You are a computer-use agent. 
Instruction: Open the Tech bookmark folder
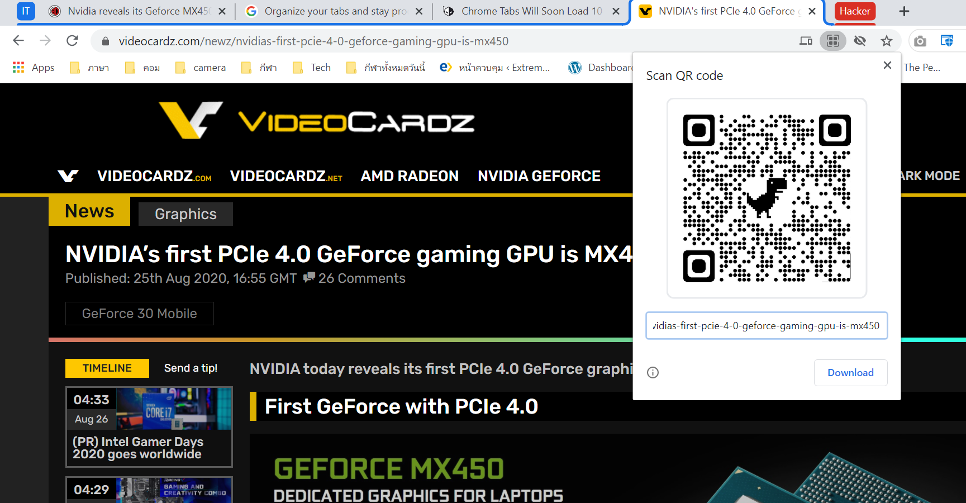pos(312,68)
